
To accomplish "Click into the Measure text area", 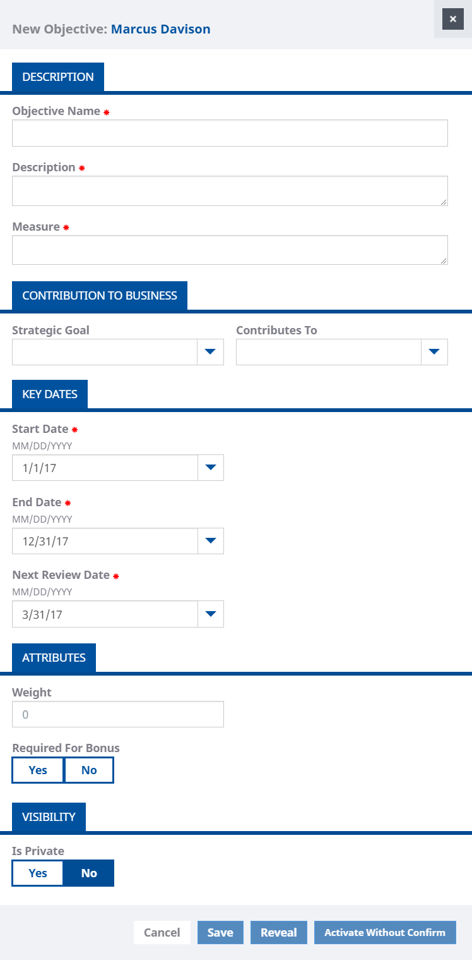I will pyautogui.click(x=230, y=250).
